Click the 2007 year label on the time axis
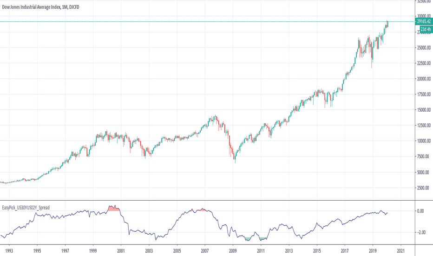 point(205,251)
